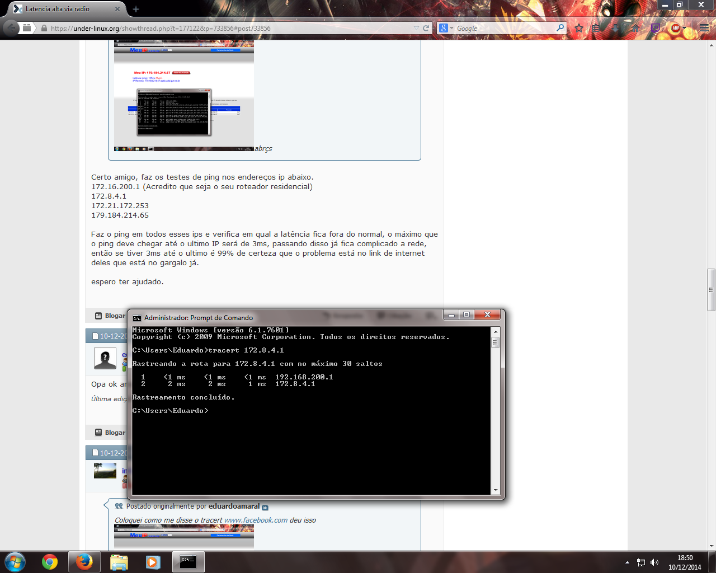Maximize the Prompt de Comando window

point(467,315)
